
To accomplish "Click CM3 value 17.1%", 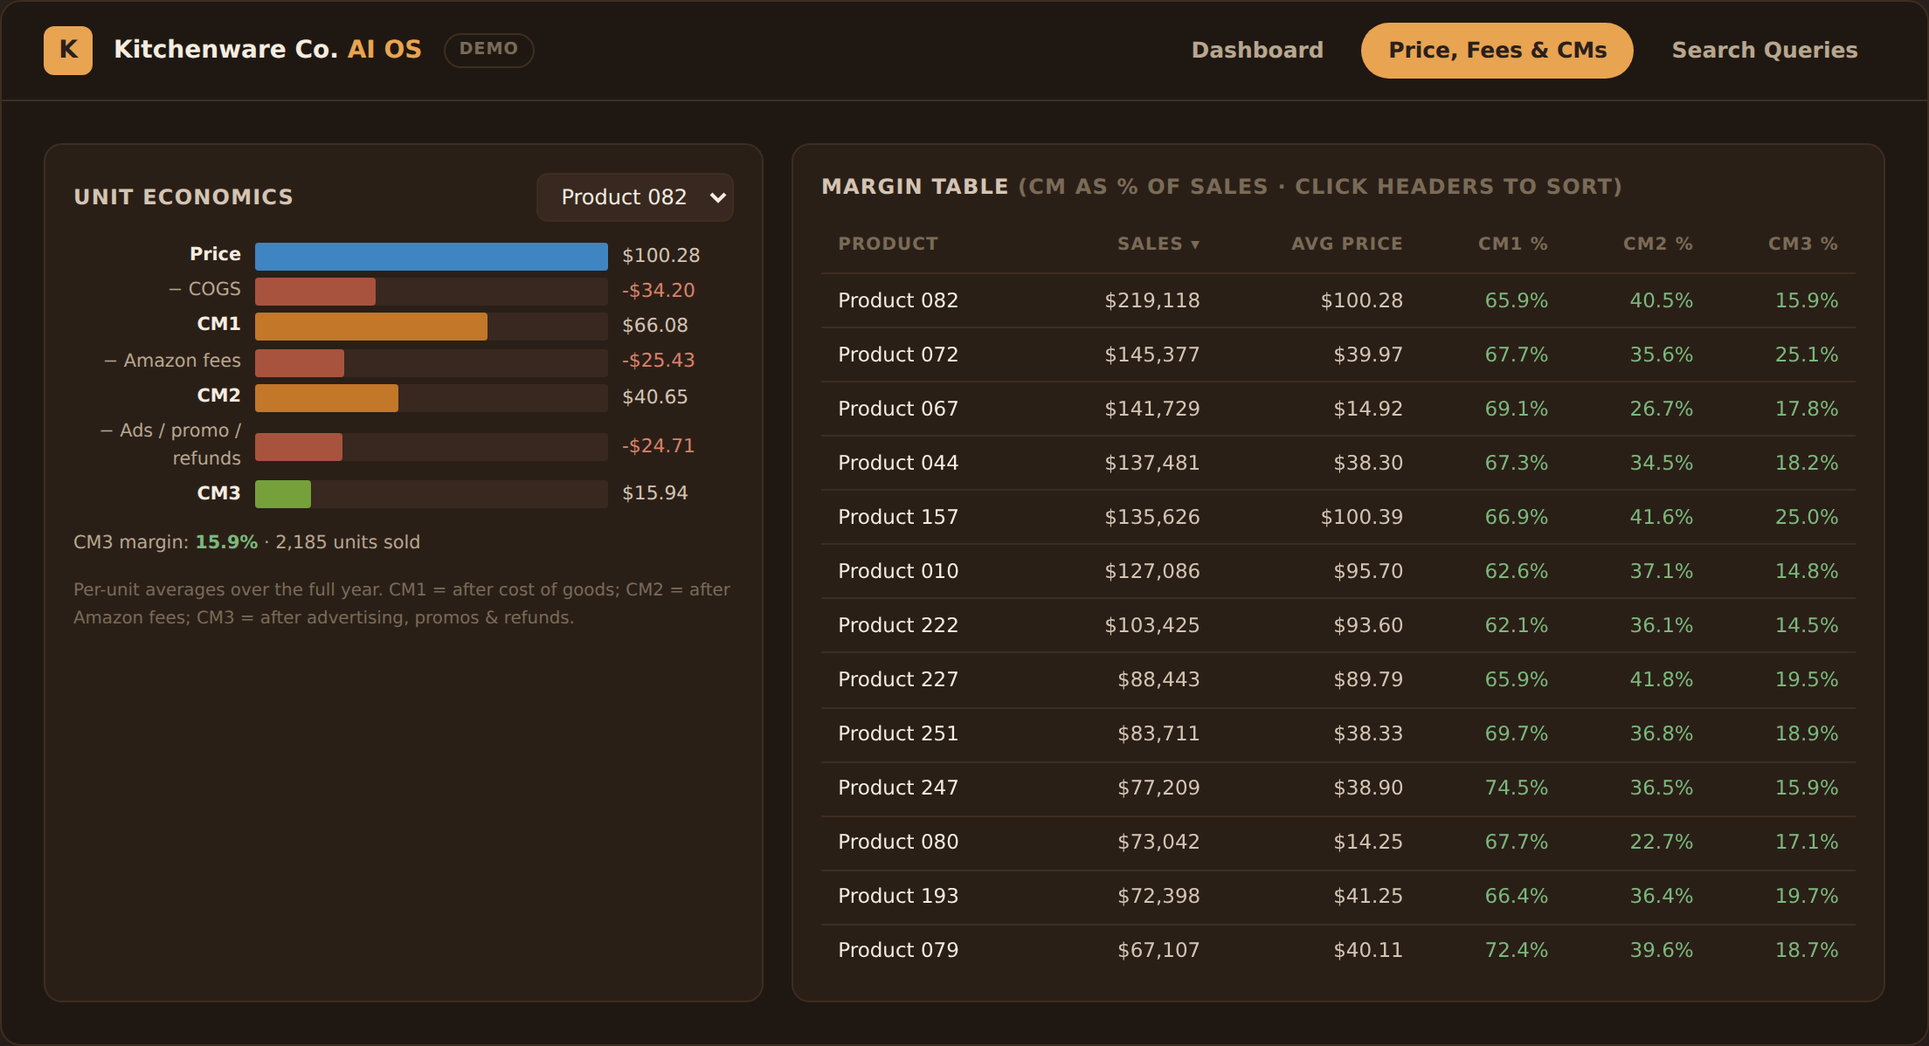I will tap(1807, 842).
